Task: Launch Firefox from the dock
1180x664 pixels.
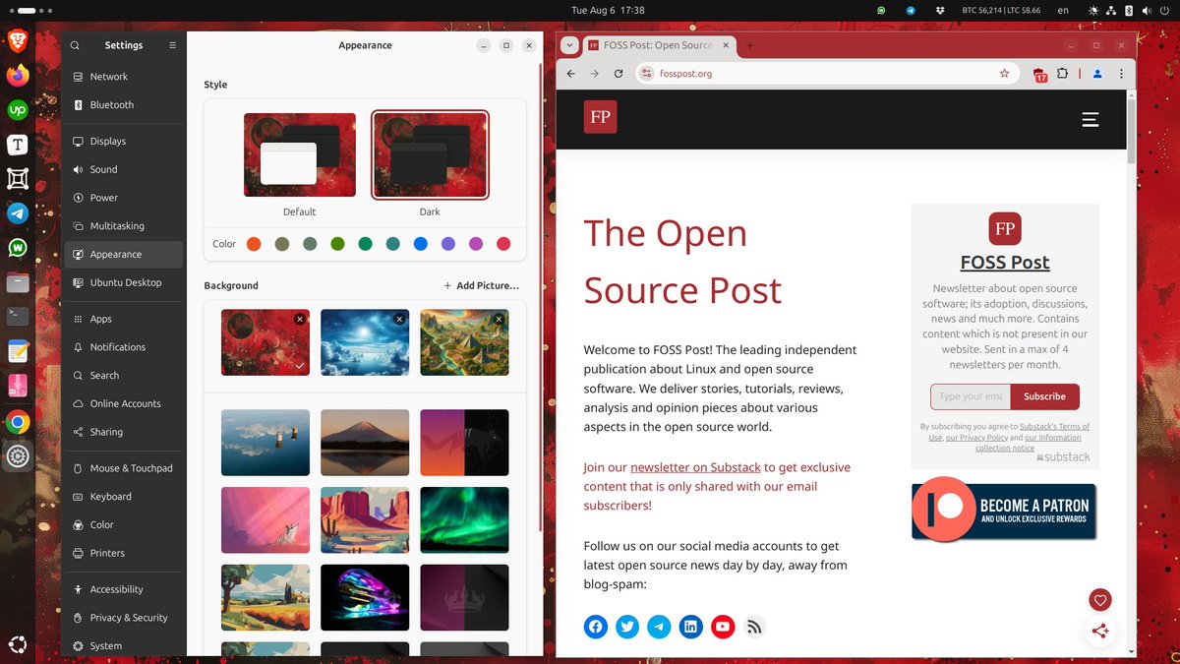Action: click(17, 76)
